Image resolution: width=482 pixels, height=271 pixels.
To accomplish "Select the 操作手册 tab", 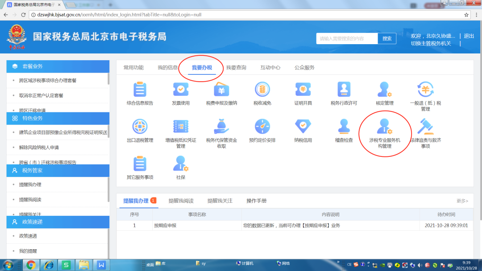I will (256, 201).
